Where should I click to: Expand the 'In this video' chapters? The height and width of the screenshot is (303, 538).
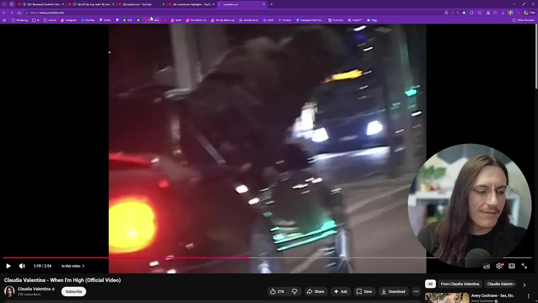[73, 266]
